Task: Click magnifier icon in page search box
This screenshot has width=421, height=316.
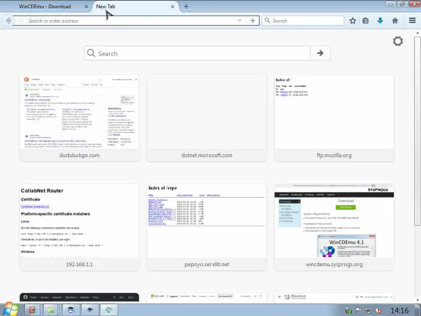Action: coord(91,53)
